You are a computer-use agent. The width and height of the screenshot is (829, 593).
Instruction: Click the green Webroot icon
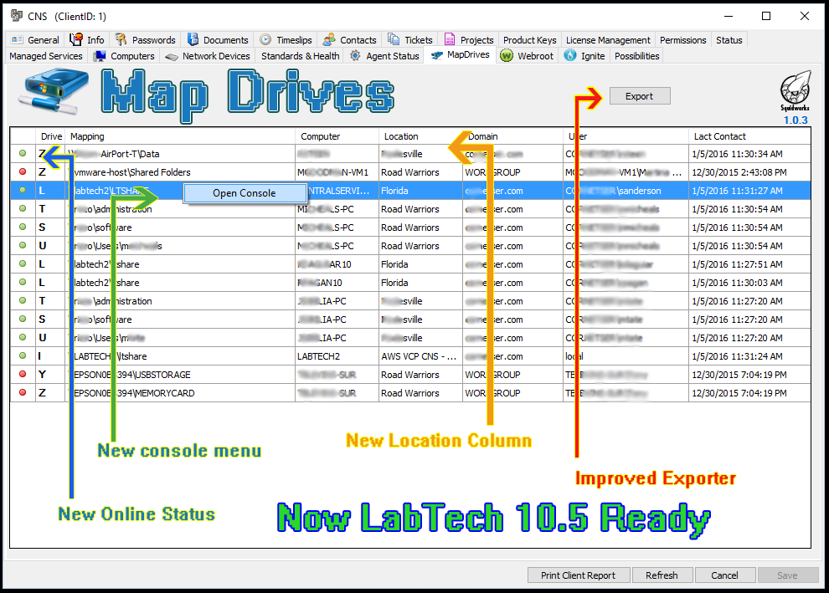point(507,56)
